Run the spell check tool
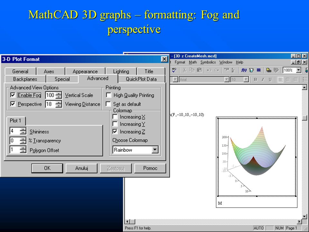The height and width of the screenshot is (232, 309). 174,70
